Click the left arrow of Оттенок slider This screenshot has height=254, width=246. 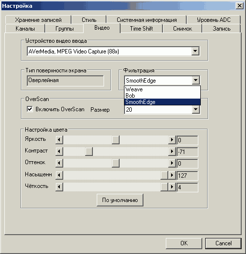(59, 163)
